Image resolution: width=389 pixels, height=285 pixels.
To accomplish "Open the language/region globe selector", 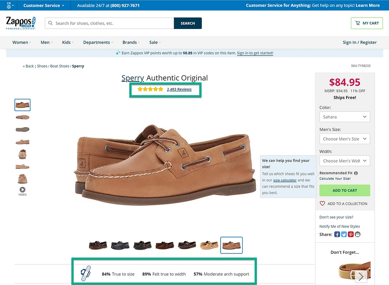I will tap(8, 5).
